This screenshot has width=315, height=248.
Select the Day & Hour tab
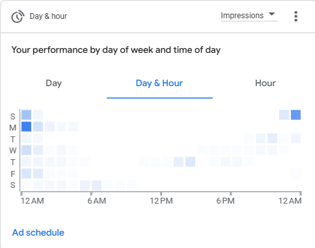coord(159,84)
